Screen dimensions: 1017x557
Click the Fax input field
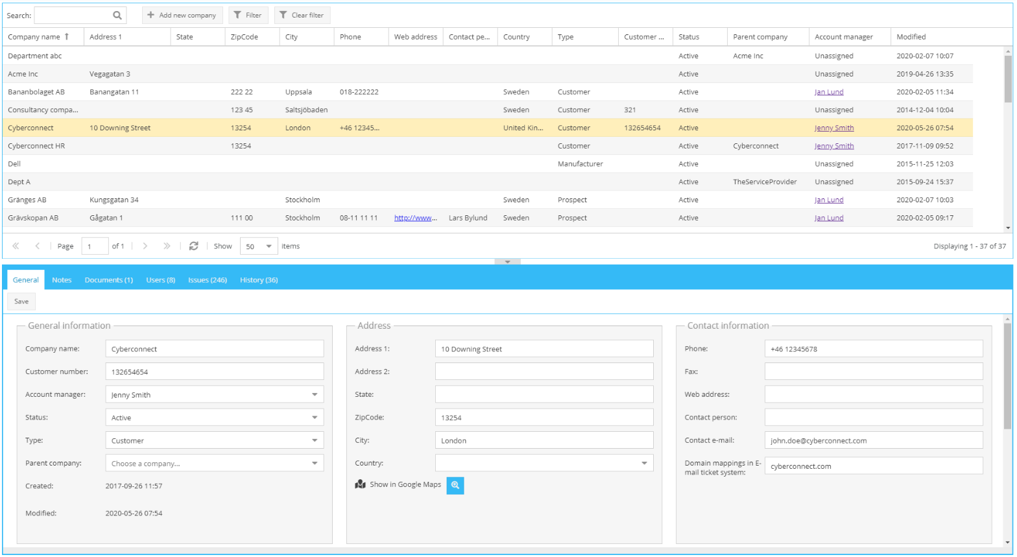pyautogui.click(x=874, y=372)
